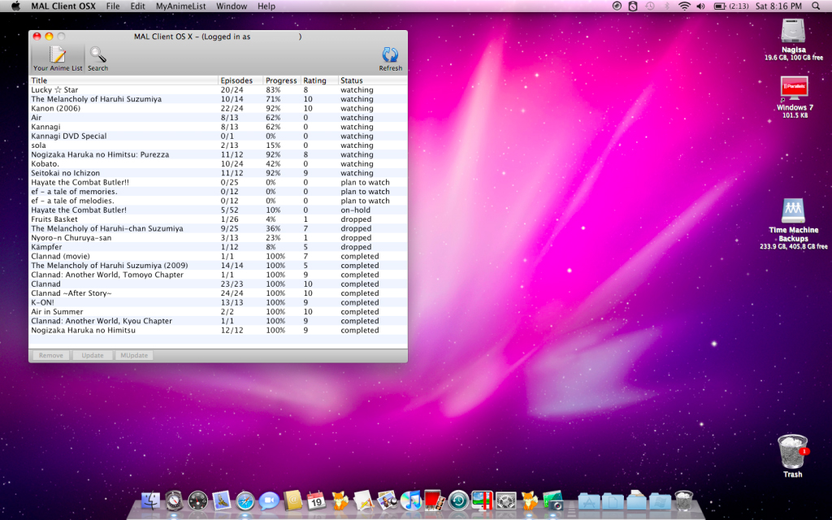
Task: Refresh the anime list
Action: (x=391, y=58)
